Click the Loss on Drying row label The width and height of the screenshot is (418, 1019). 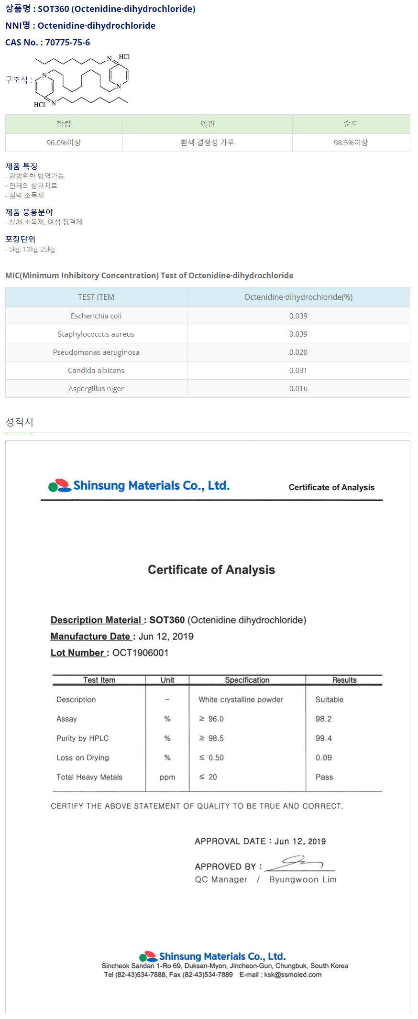pos(83,758)
